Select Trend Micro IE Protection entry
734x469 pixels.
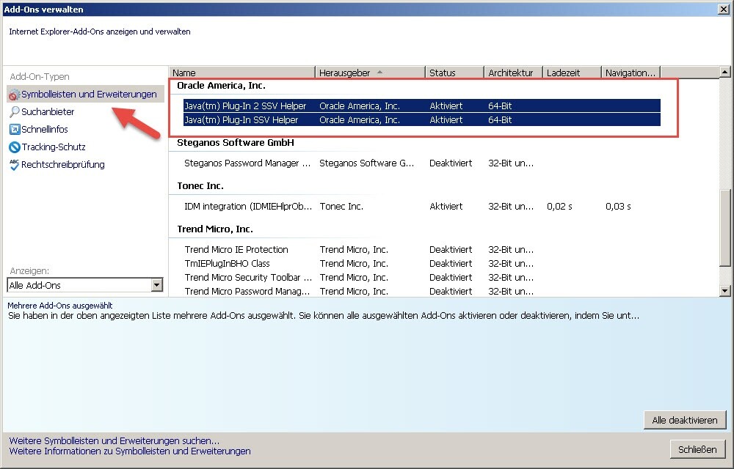[x=236, y=250]
